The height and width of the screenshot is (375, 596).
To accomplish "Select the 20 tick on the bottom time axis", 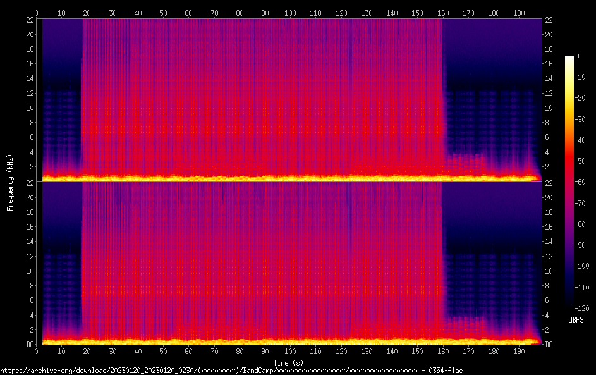I will [87, 352].
